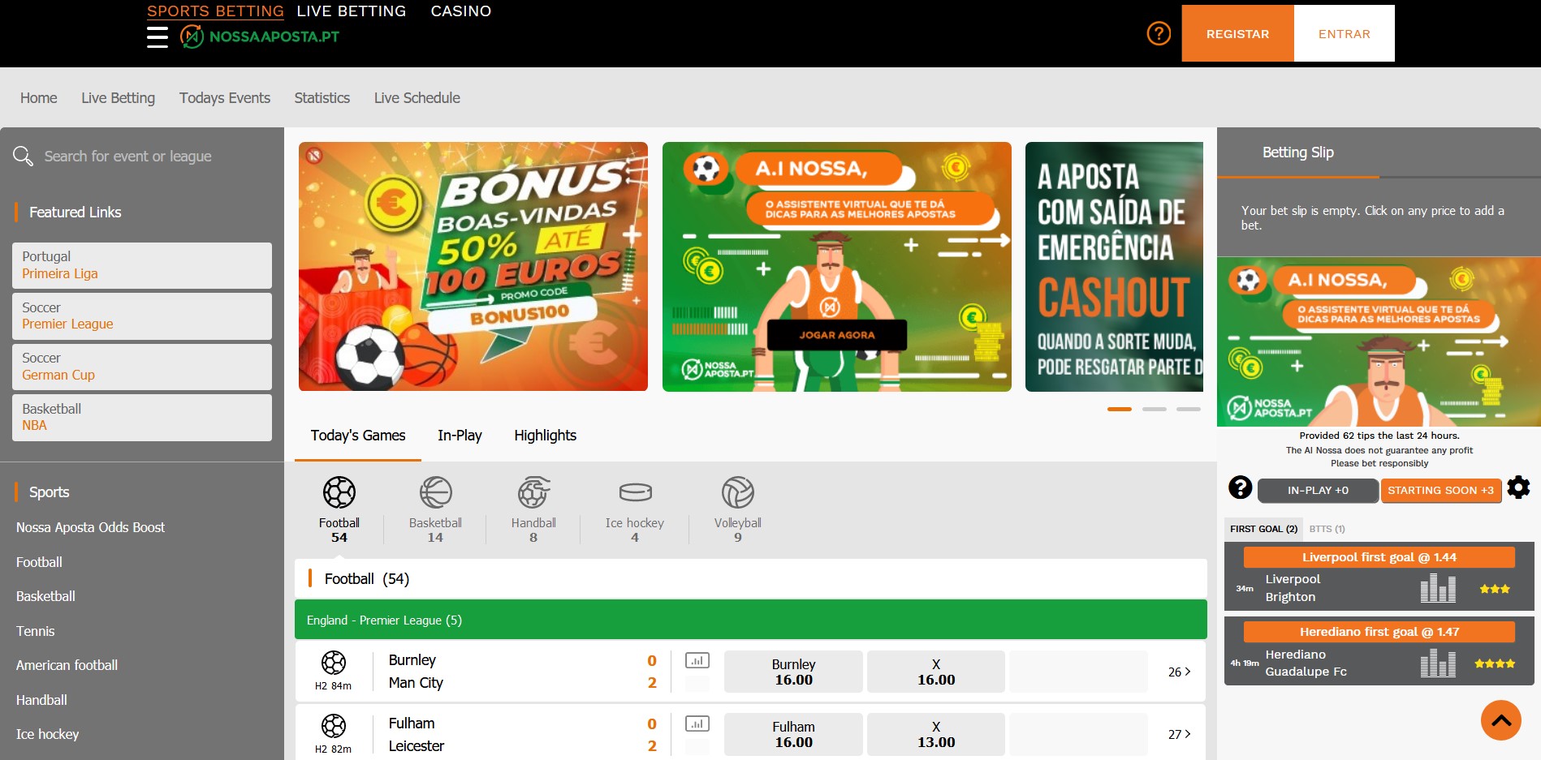Switch to the SPORTS BETTING top tab

coord(215,11)
